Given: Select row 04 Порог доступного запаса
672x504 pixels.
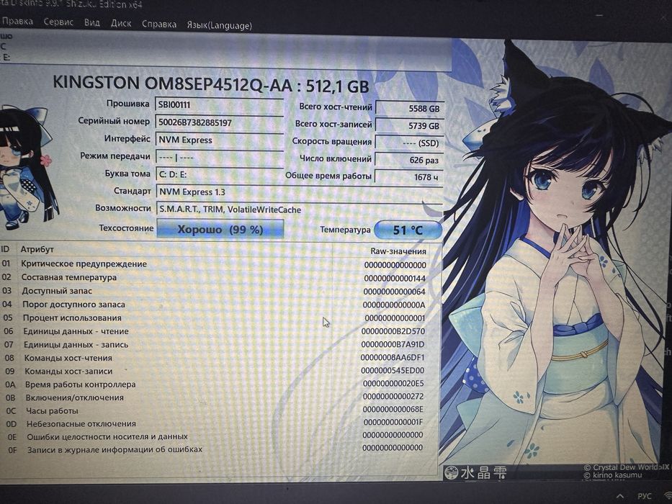Looking at the screenshot, I should coord(215,305).
